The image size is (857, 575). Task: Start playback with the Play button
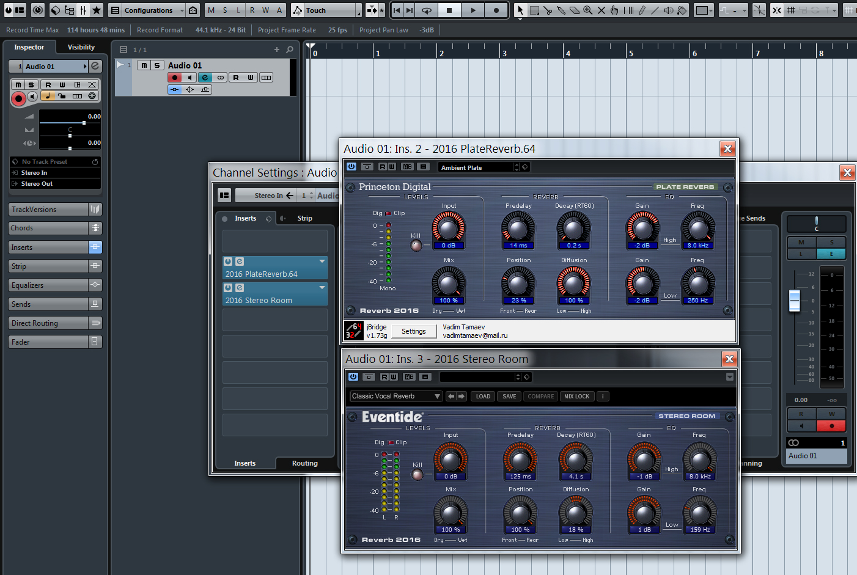click(473, 10)
